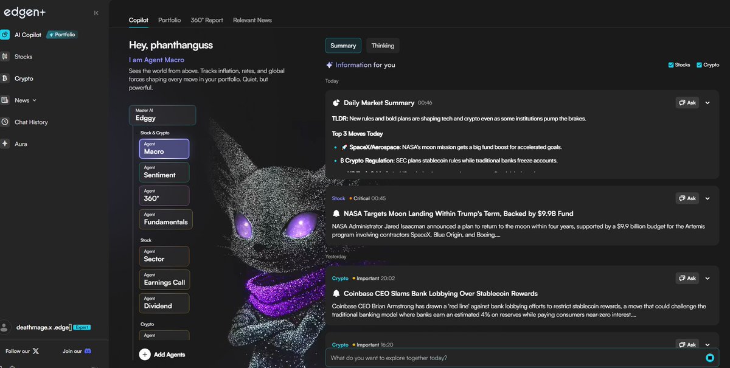
Task: Switch to the Copilot tab
Action: [139, 20]
